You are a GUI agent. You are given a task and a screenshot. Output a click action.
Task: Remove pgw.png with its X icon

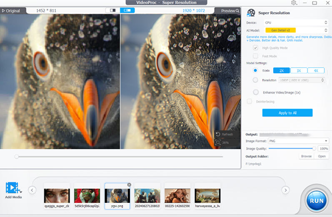tap(129, 185)
